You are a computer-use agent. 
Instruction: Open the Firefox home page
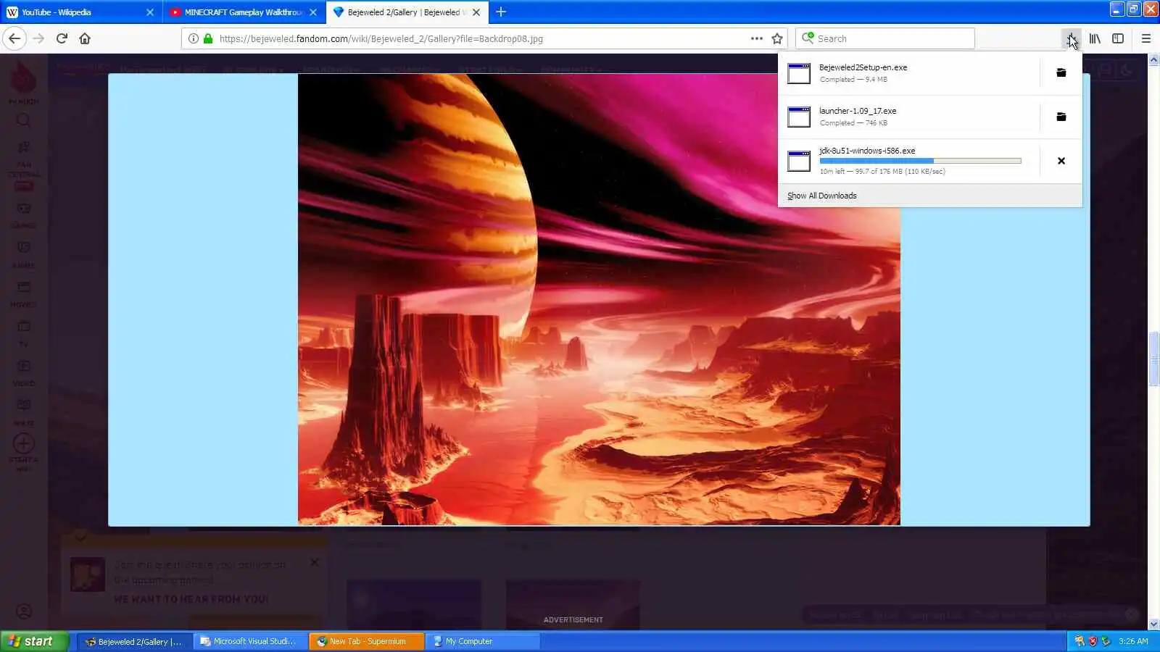pos(85,38)
